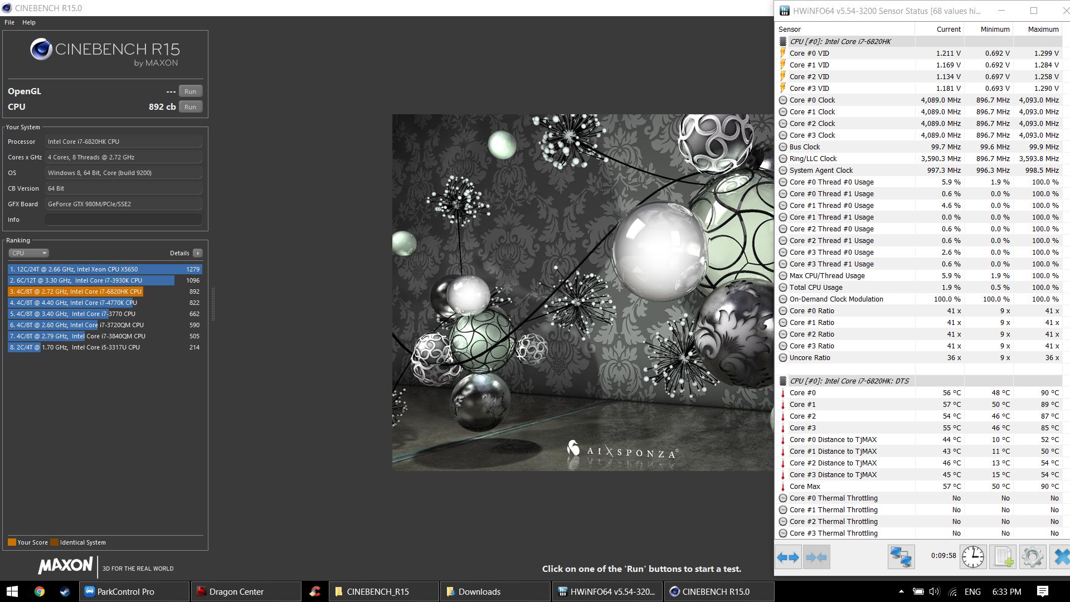
Task: Select On-Demand Clock Modulation row
Action: (919, 299)
